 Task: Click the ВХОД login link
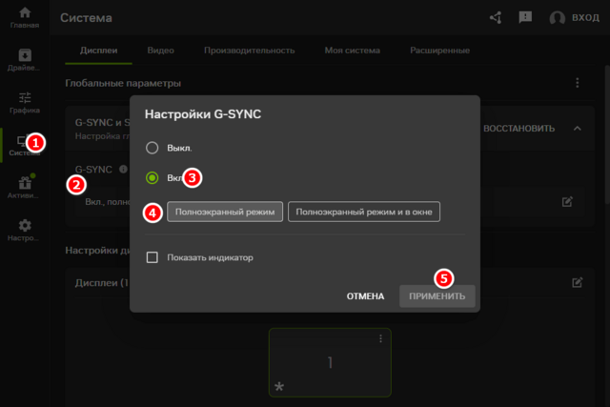pos(585,18)
